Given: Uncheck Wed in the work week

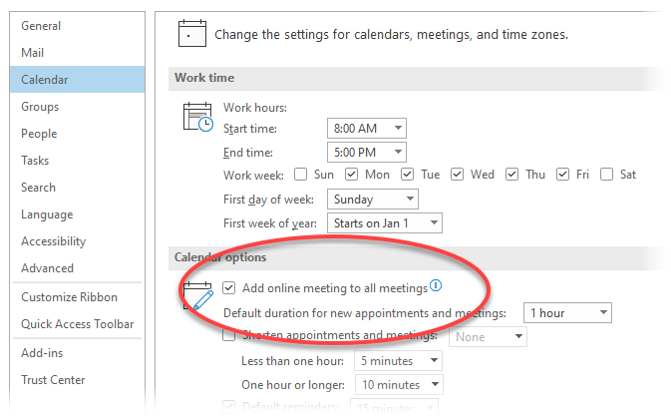Looking at the screenshot, I should tap(457, 175).
